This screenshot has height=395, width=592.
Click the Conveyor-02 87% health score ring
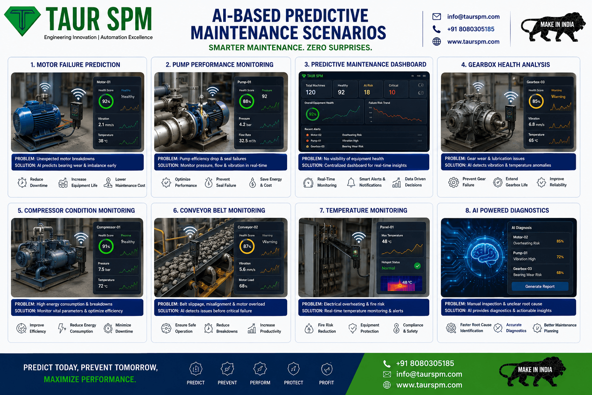click(247, 246)
